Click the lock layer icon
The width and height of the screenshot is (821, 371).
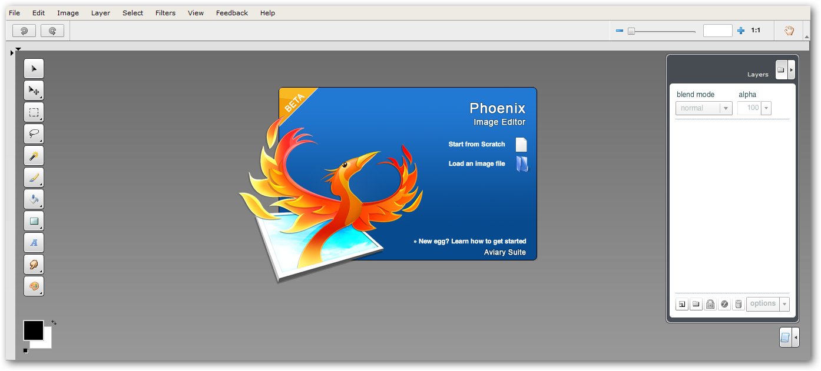[710, 304]
